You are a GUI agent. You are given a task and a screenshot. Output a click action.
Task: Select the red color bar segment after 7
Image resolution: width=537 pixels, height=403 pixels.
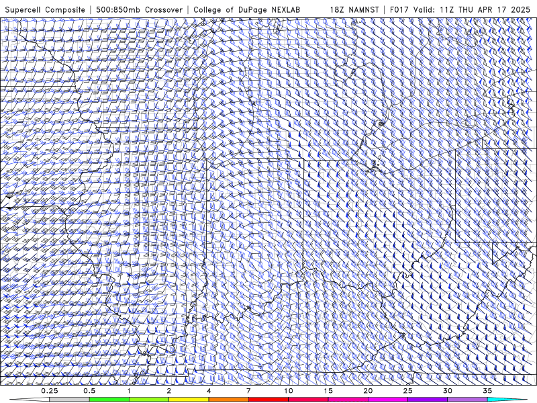268,400
